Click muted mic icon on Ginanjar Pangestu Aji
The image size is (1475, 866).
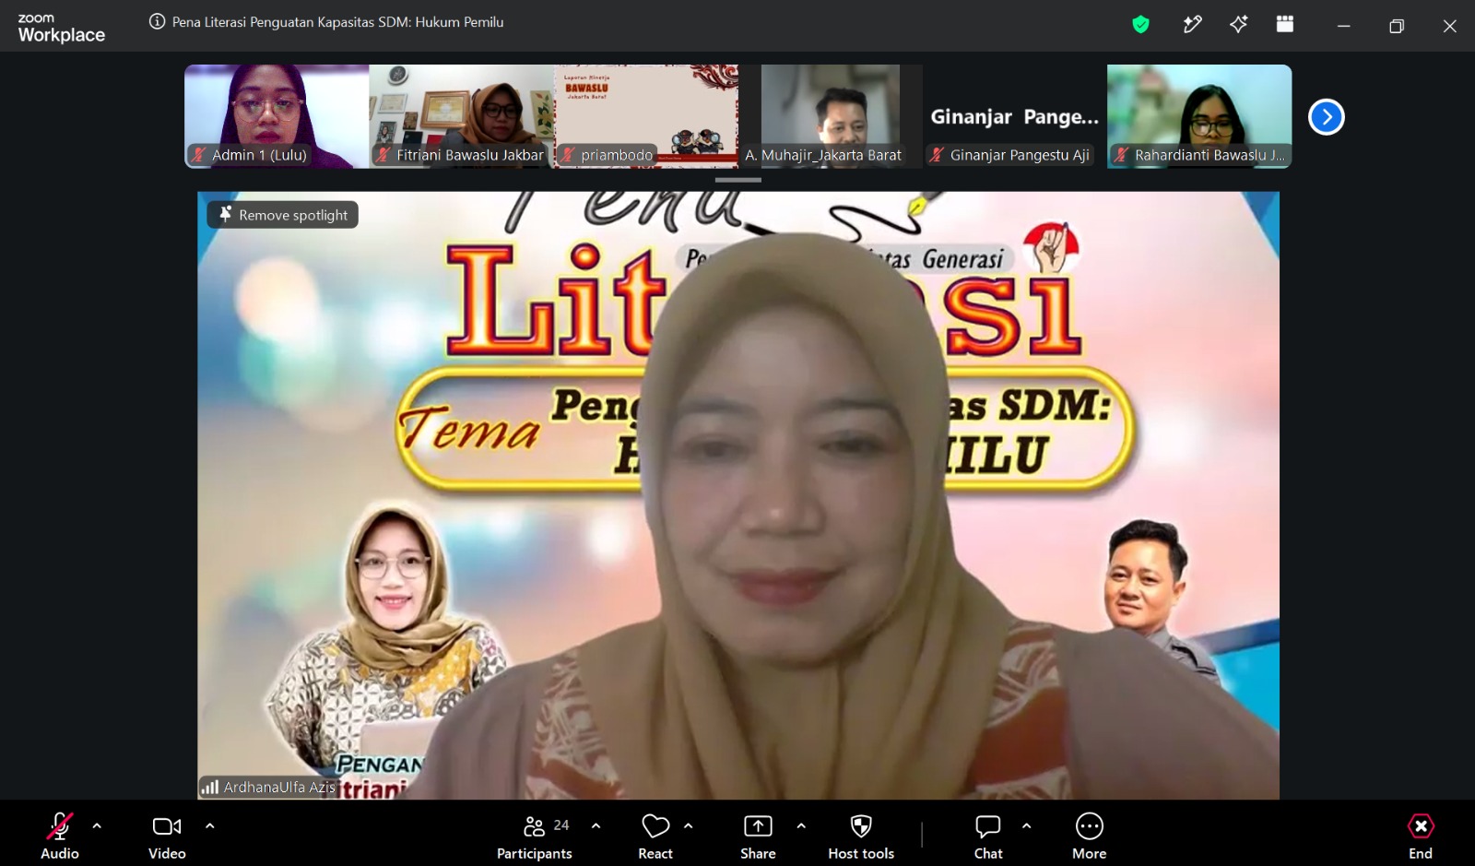click(x=937, y=155)
